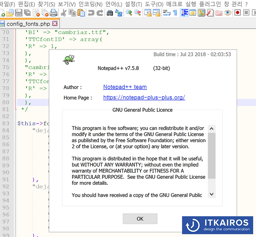Toggle synchronized horizontal scrolling icon
The width and height of the screenshot is (256, 237).
point(156,13)
